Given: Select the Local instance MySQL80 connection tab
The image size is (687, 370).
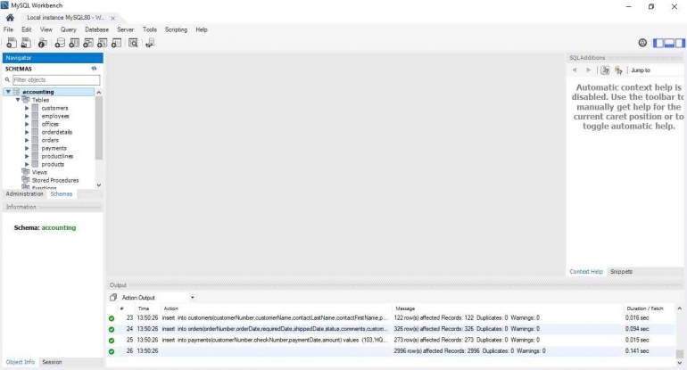Looking at the screenshot, I should tap(65, 18).
